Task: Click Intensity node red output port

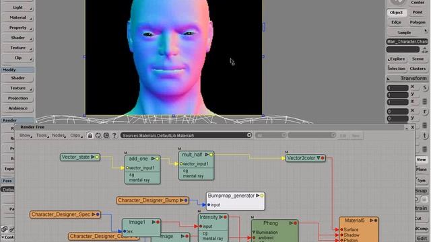Action: coord(226,217)
